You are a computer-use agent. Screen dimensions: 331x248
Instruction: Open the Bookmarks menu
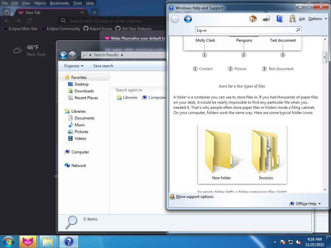[59, 3]
